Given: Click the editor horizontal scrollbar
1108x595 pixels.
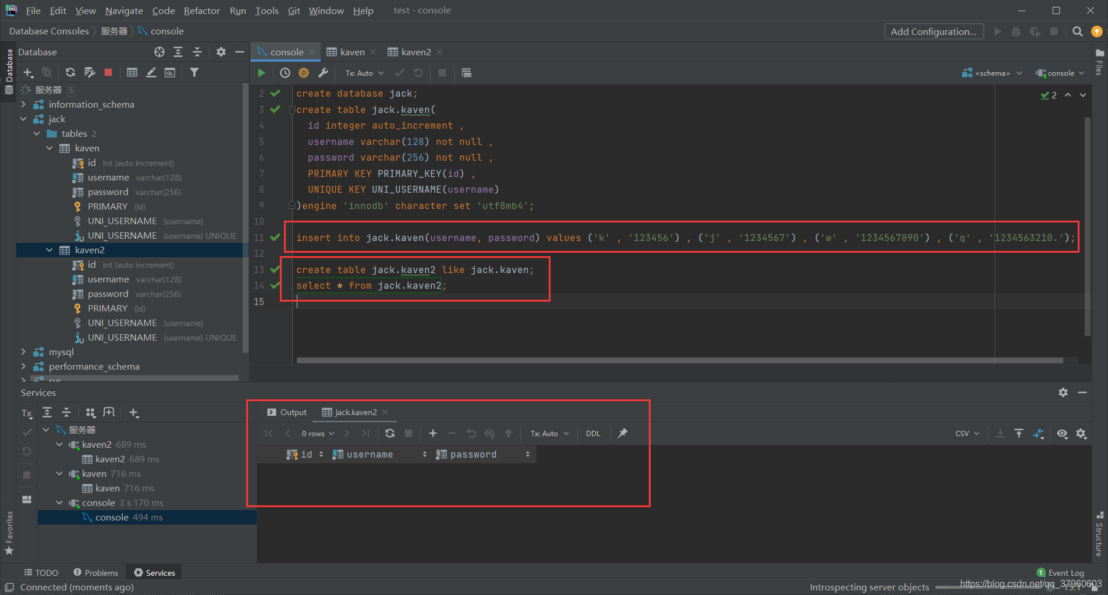Looking at the screenshot, I should click(x=680, y=360).
